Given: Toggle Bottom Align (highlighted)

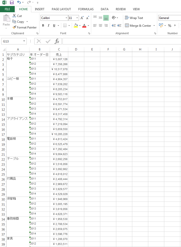Looking at the screenshot, I should pyautogui.click(x=106, y=18).
